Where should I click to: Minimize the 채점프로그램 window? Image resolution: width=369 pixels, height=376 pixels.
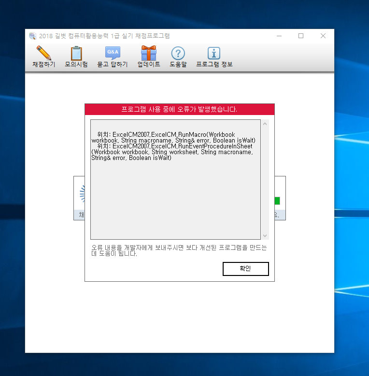(279, 36)
